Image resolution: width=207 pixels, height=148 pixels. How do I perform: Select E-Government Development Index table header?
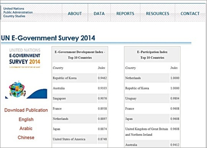[x=80, y=55]
